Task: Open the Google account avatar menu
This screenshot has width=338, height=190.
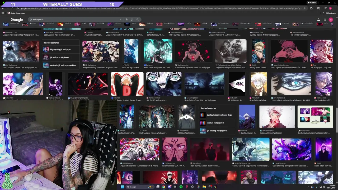Action: coord(331,20)
